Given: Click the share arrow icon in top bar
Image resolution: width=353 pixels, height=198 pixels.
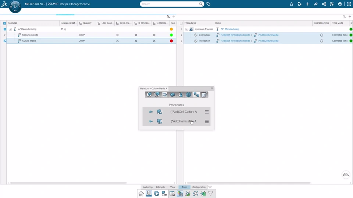Looking at the screenshot, I should pos(315,4).
